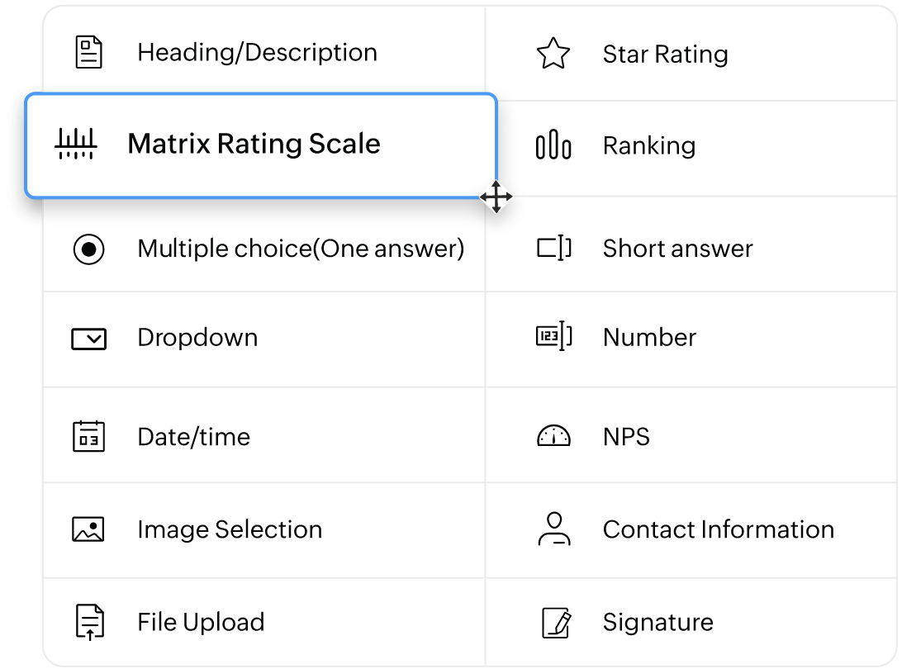Click the Short answer text-field icon
902x669 pixels.
click(553, 248)
